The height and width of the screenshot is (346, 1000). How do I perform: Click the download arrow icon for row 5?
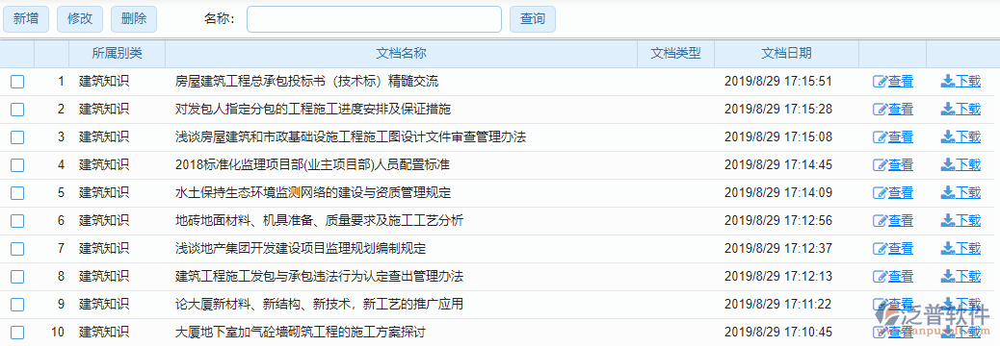pos(947,192)
